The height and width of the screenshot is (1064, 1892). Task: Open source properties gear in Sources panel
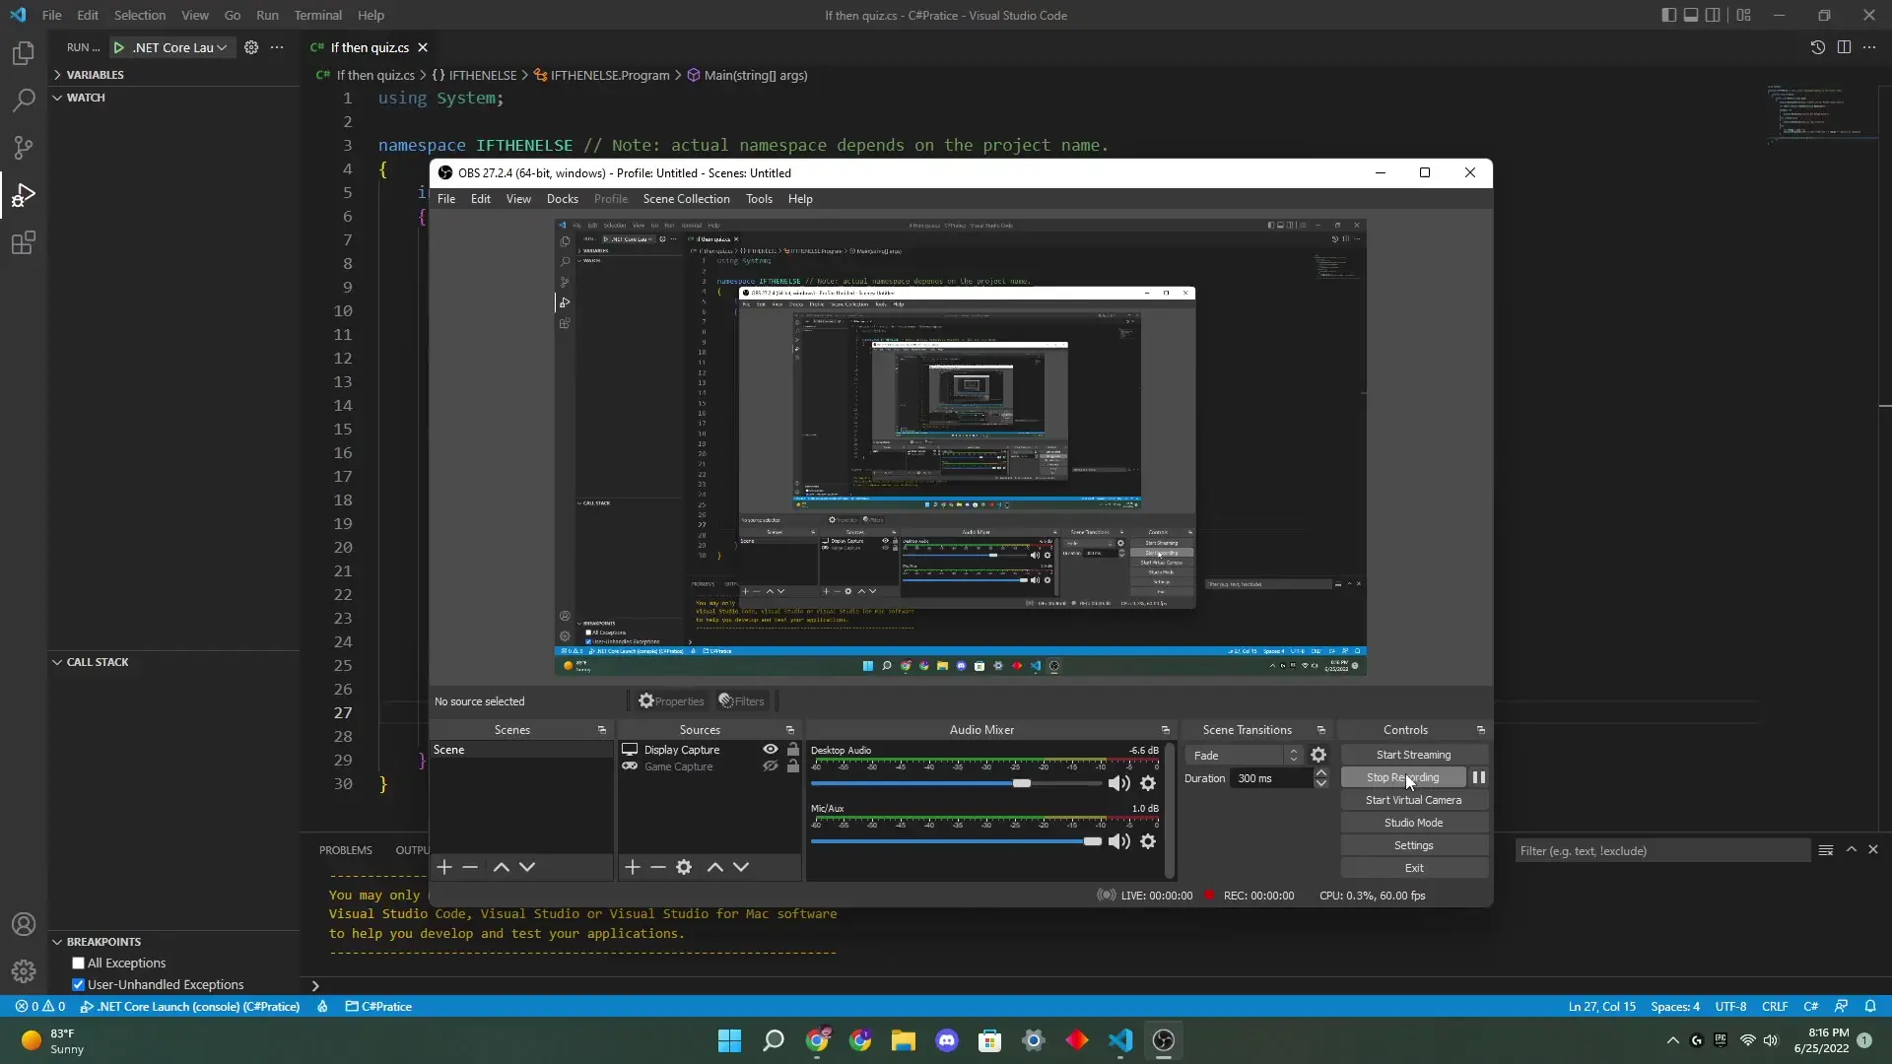click(684, 867)
